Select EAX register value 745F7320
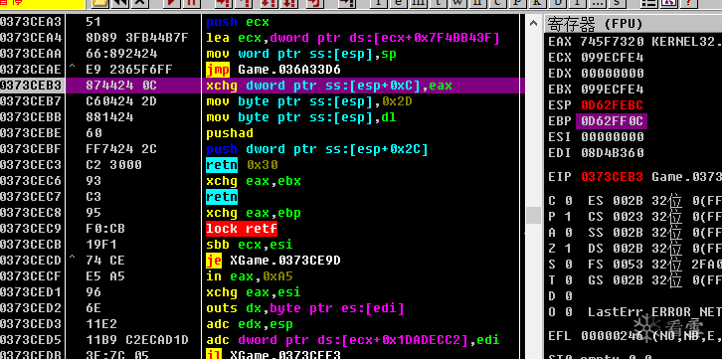 [x=613, y=42]
